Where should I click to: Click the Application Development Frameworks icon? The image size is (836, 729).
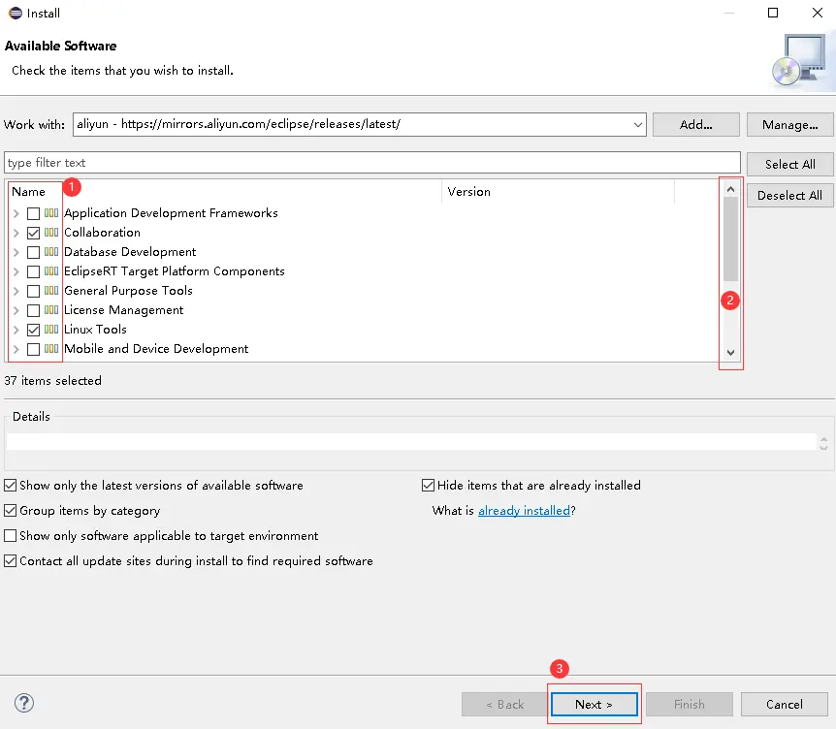click(x=51, y=213)
